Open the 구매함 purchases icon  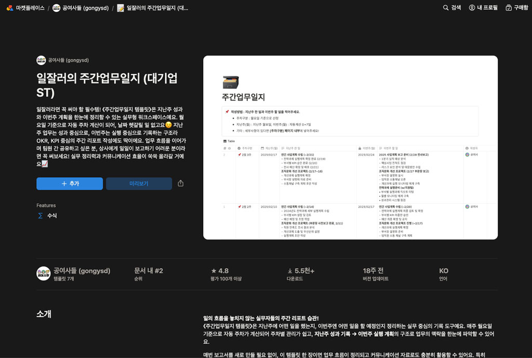tap(508, 8)
